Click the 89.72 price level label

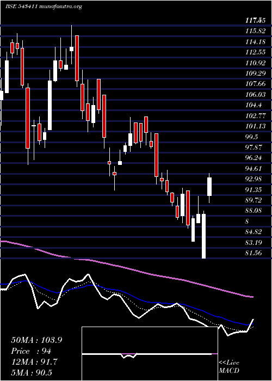coord(254,200)
